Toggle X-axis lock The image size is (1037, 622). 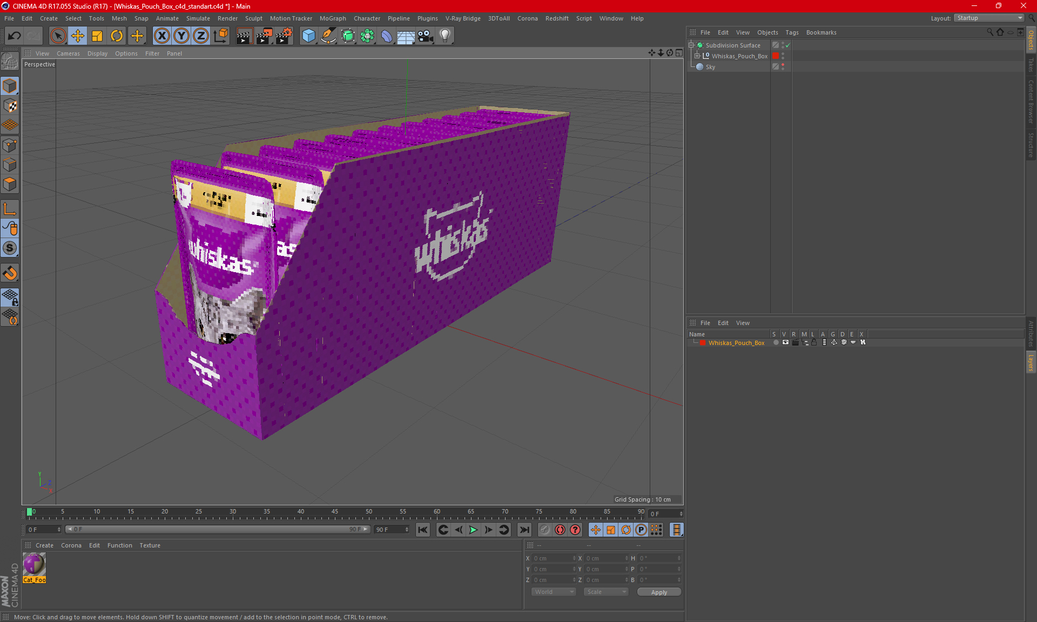click(161, 36)
